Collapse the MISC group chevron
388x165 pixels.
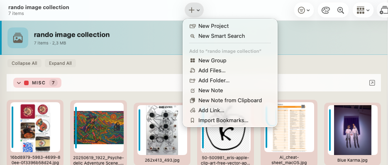pyautogui.click(x=19, y=83)
